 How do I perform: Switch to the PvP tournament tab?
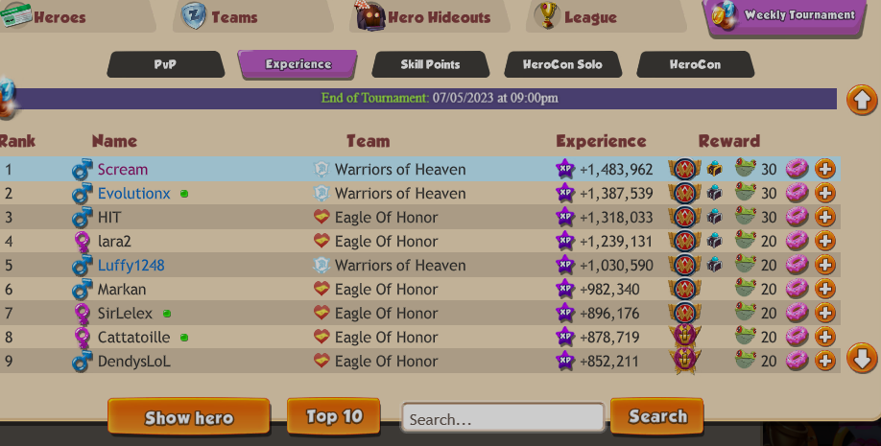pos(166,64)
